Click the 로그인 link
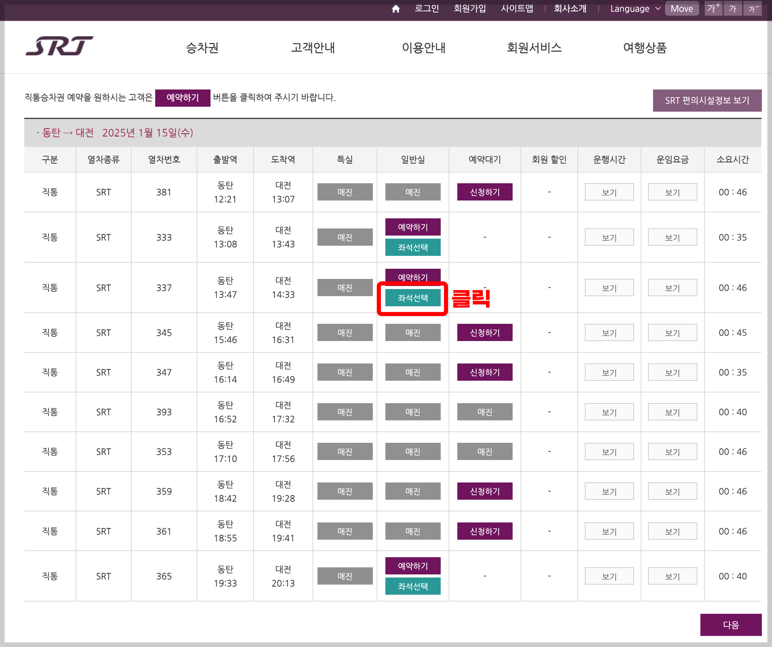 pyautogui.click(x=427, y=9)
